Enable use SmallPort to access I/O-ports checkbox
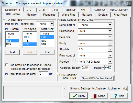133x103 pixels. click(x=7, y=65)
